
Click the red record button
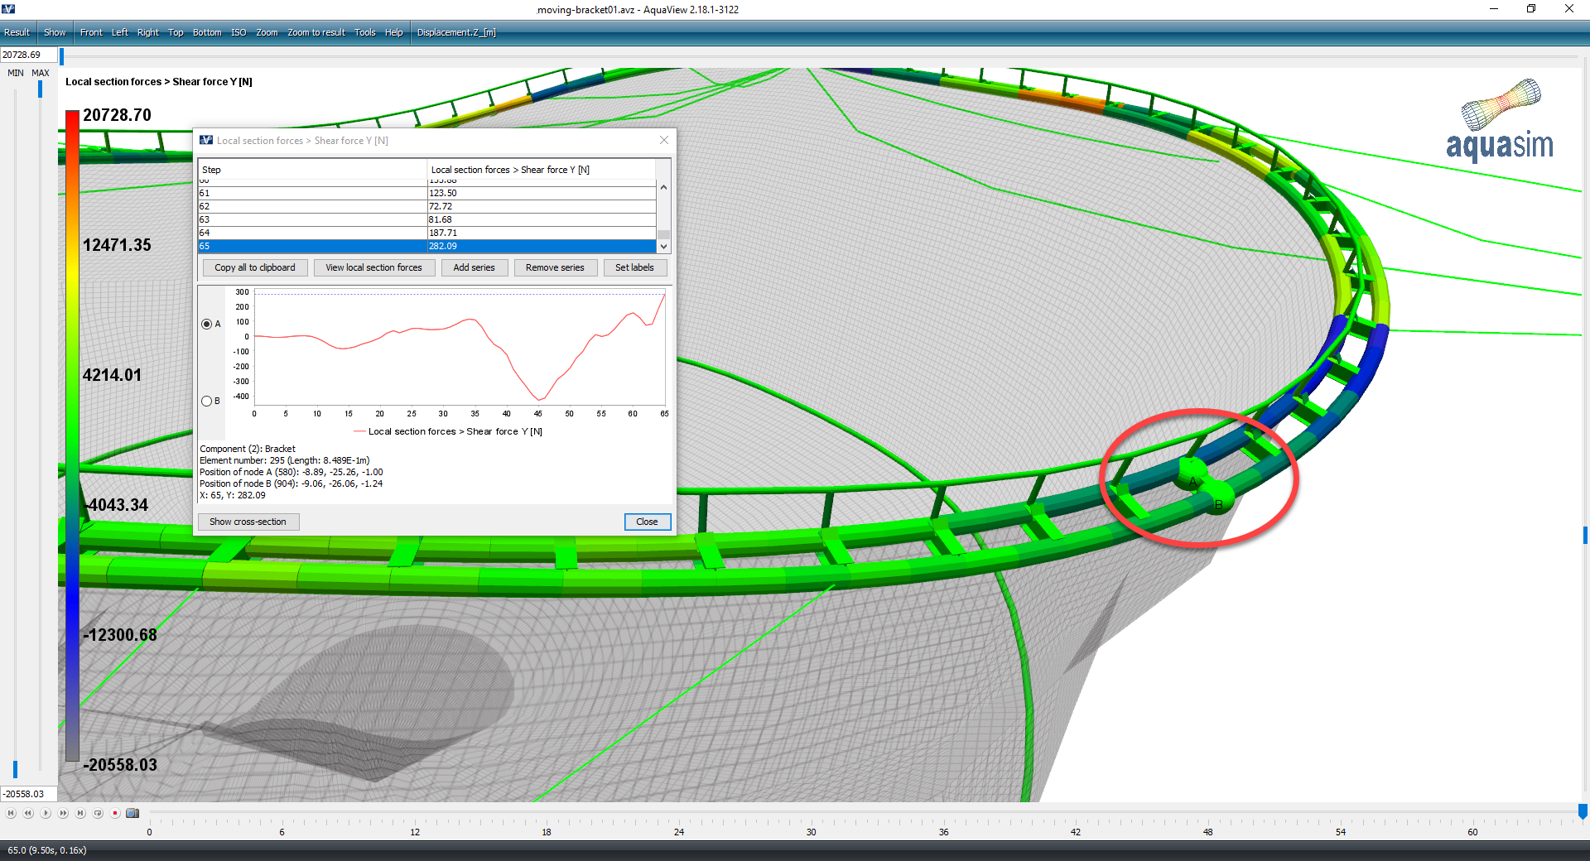[x=115, y=813]
